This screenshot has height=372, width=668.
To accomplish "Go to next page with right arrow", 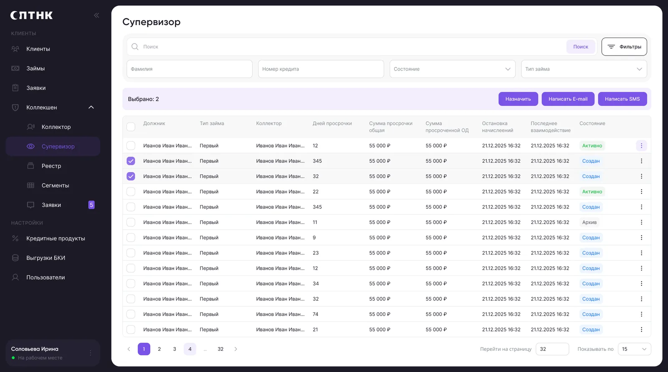I will point(236,349).
